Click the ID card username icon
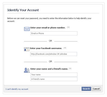Screen dimensions: 107x97 coord(27,49)
